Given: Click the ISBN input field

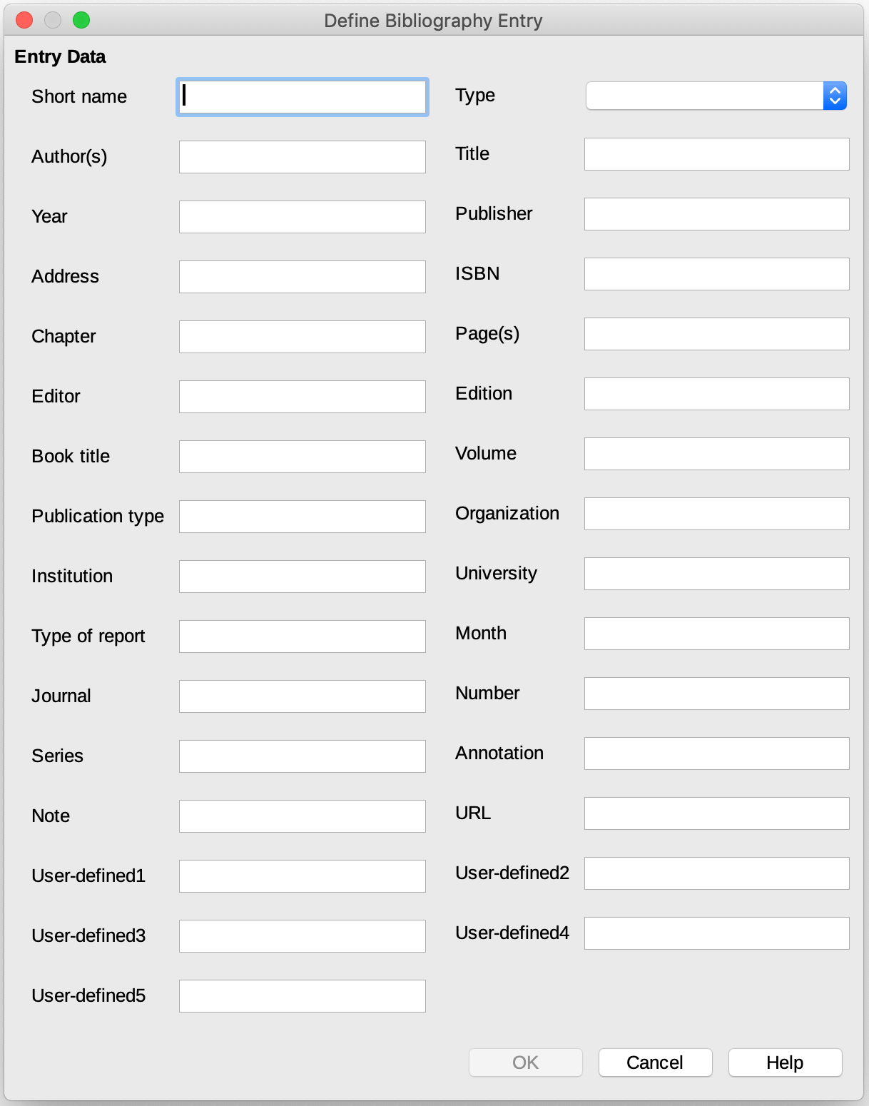Looking at the screenshot, I should [x=716, y=273].
